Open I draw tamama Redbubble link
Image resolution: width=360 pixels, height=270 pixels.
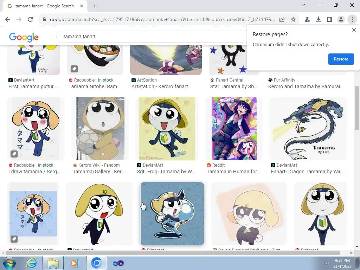34,172
